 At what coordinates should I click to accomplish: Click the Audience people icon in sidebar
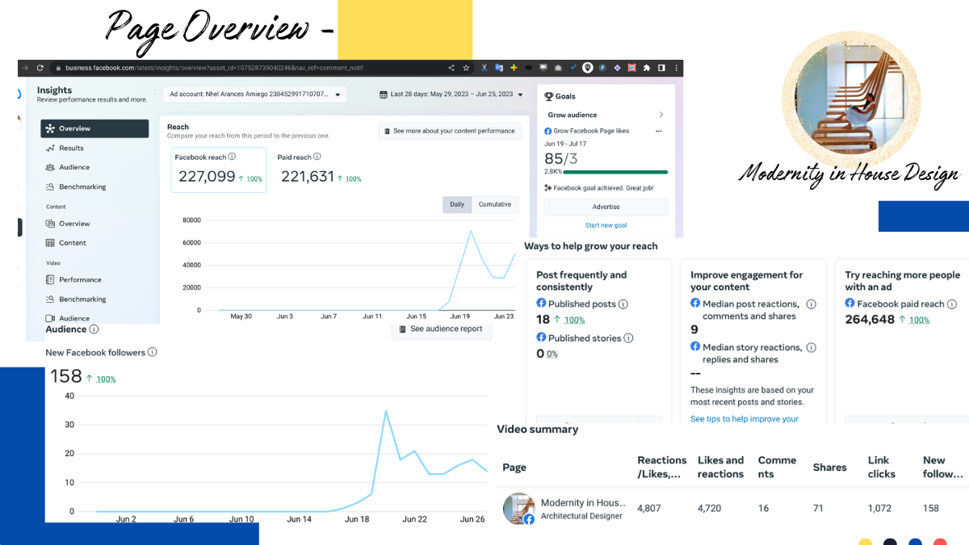point(50,167)
